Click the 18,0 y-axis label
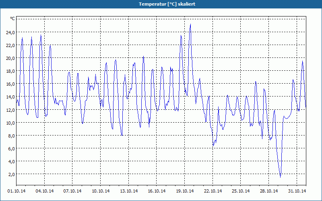Screen dimensions: 322x201 [11, 71]
